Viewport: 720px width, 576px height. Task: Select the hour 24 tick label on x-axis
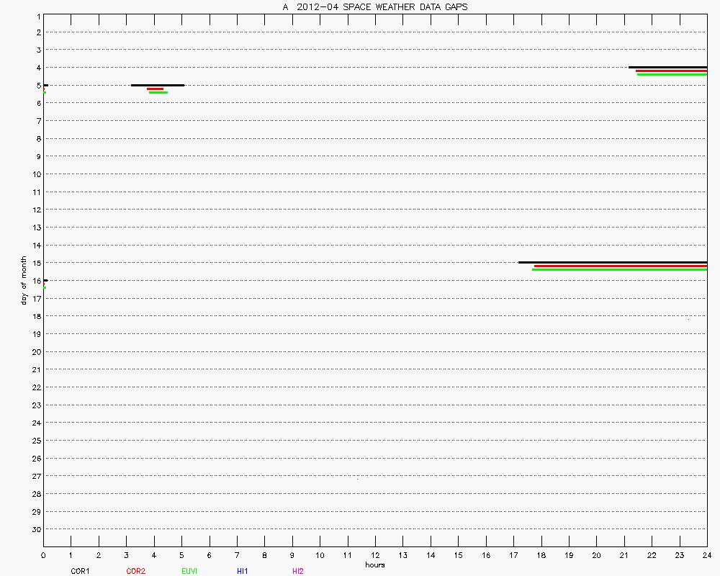pos(707,555)
